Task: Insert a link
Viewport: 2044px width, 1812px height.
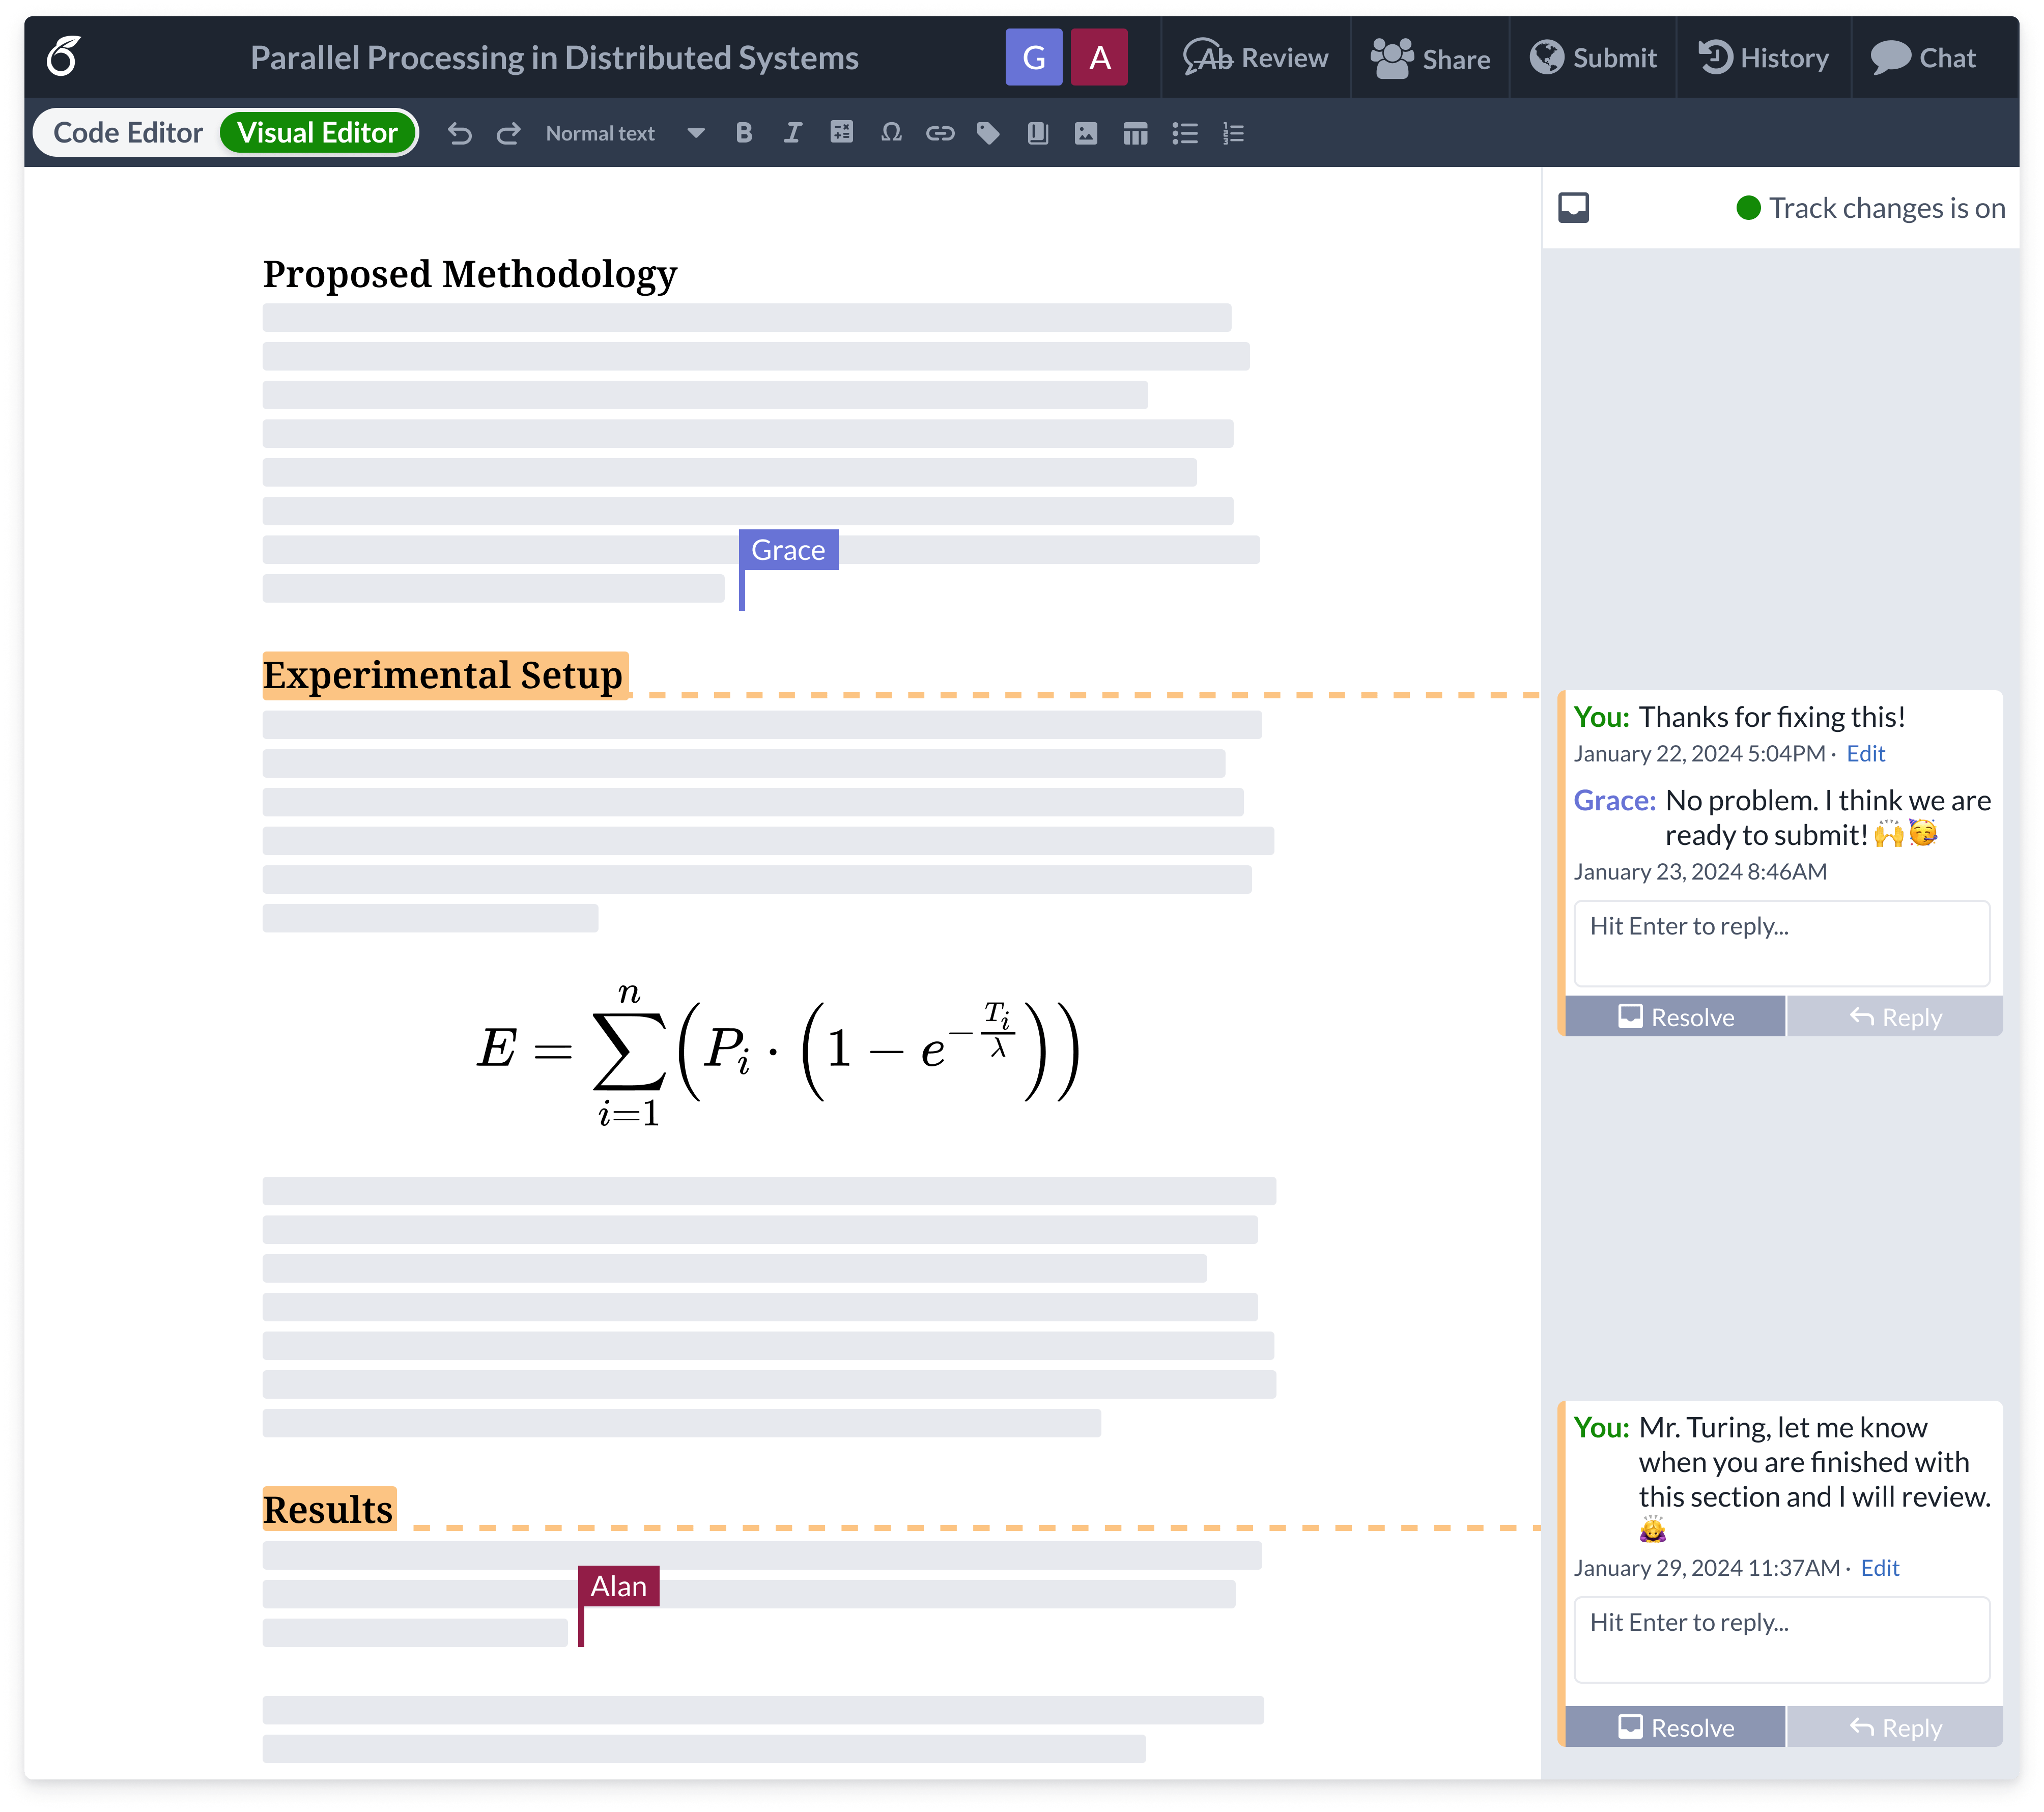Action: point(940,132)
